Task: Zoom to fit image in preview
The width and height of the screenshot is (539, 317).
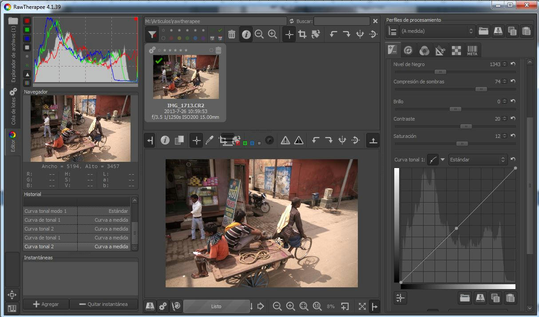Action: click(304, 306)
